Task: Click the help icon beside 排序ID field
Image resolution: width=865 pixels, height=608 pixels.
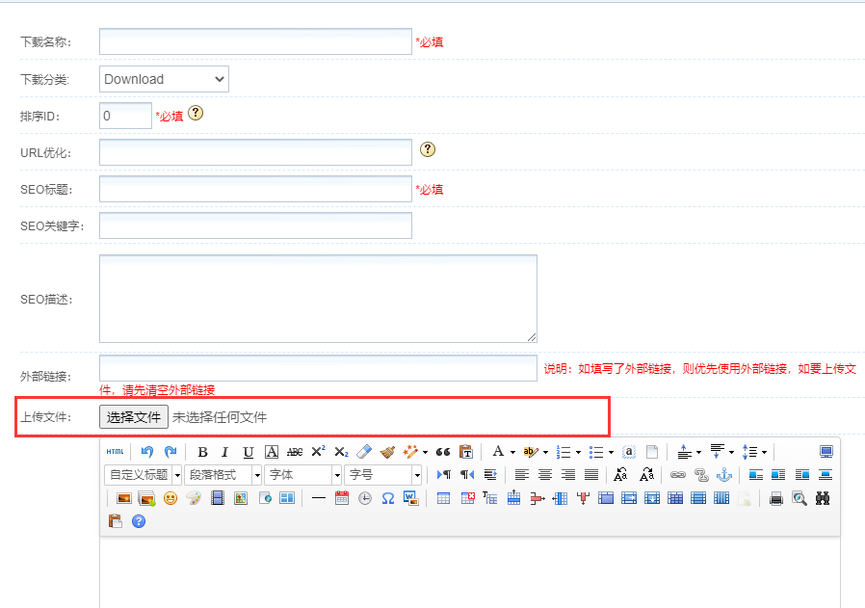Action: 196,114
